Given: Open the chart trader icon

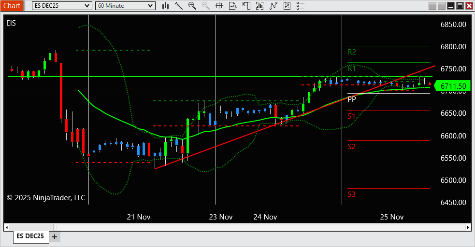Looking at the screenshot, I should point(246,6).
